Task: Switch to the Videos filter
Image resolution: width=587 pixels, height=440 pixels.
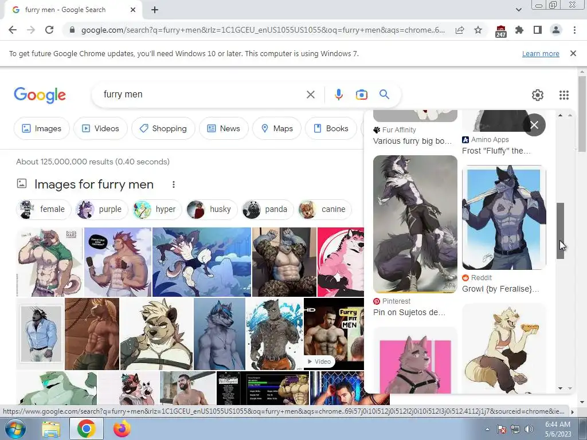Action: (100, 128)
